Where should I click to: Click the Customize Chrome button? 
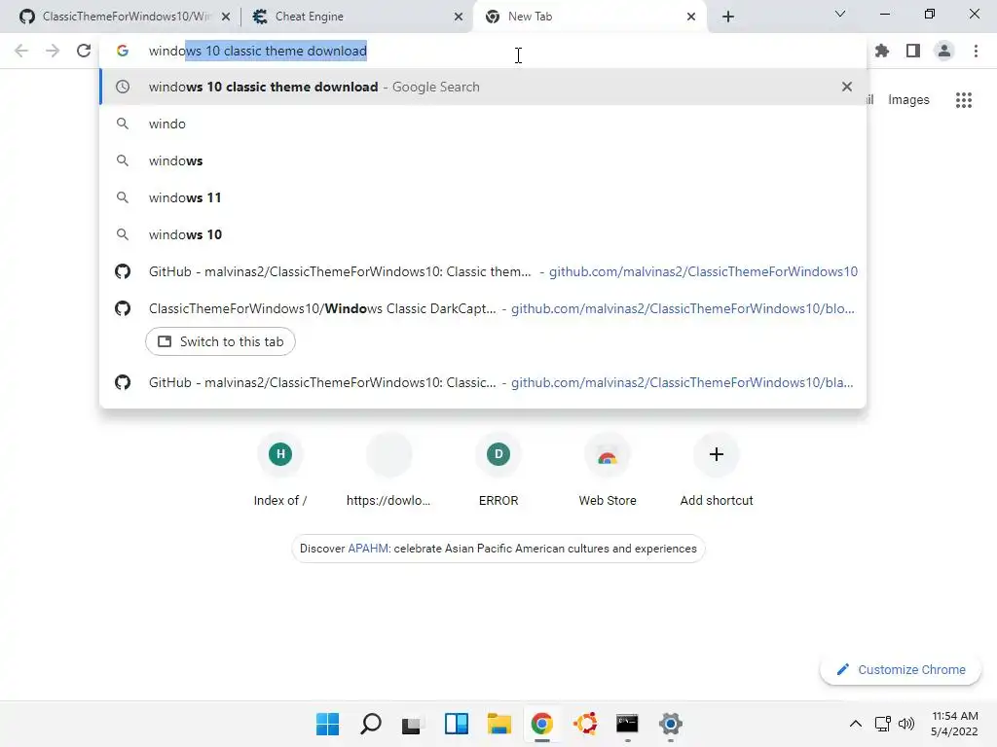click(x=901, y=669)
